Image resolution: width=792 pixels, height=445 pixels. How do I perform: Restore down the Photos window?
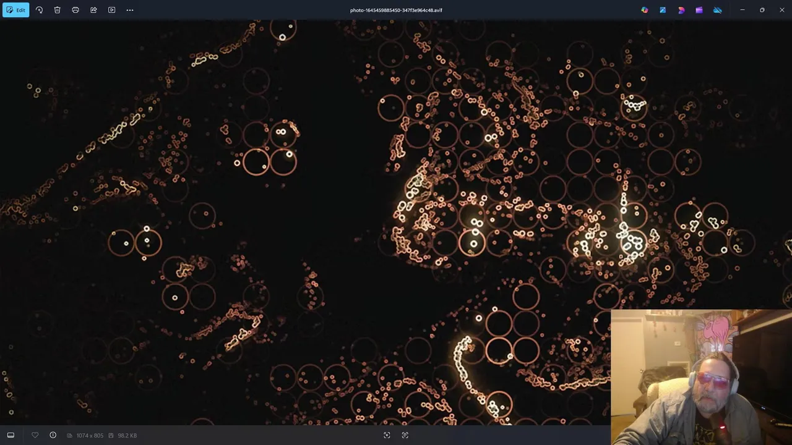pos(762,10)
